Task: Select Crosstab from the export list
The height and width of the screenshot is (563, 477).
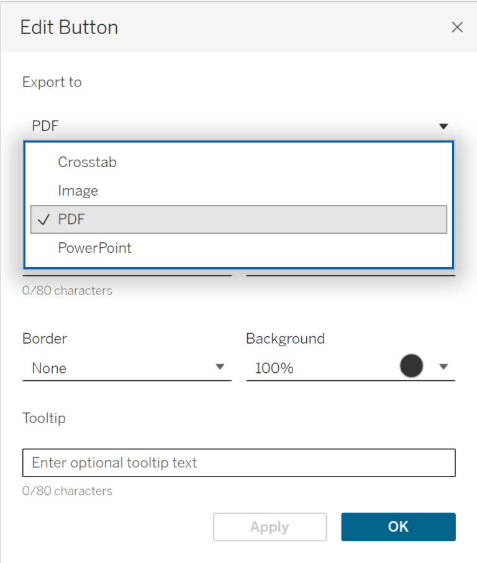Action: 88,162
